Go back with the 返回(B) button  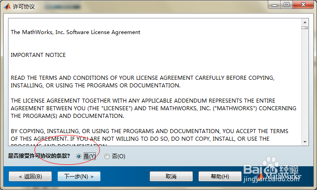30,177
